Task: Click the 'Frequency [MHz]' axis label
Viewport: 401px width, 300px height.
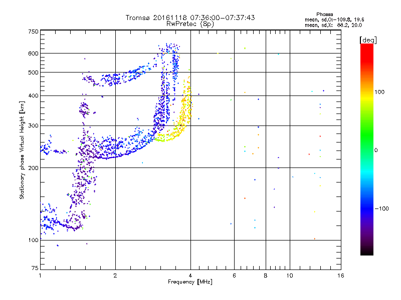Action: click(190, 282)
